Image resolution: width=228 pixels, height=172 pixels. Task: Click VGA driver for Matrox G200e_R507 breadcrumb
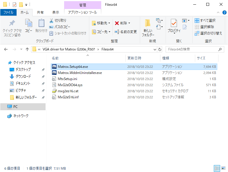click(x=69, y=49)
